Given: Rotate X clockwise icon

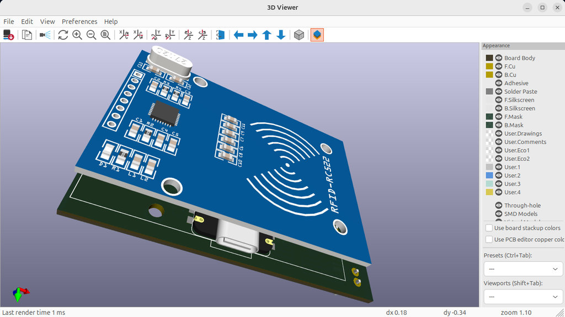Looking at the screenshot, I should tap(124, 35).
